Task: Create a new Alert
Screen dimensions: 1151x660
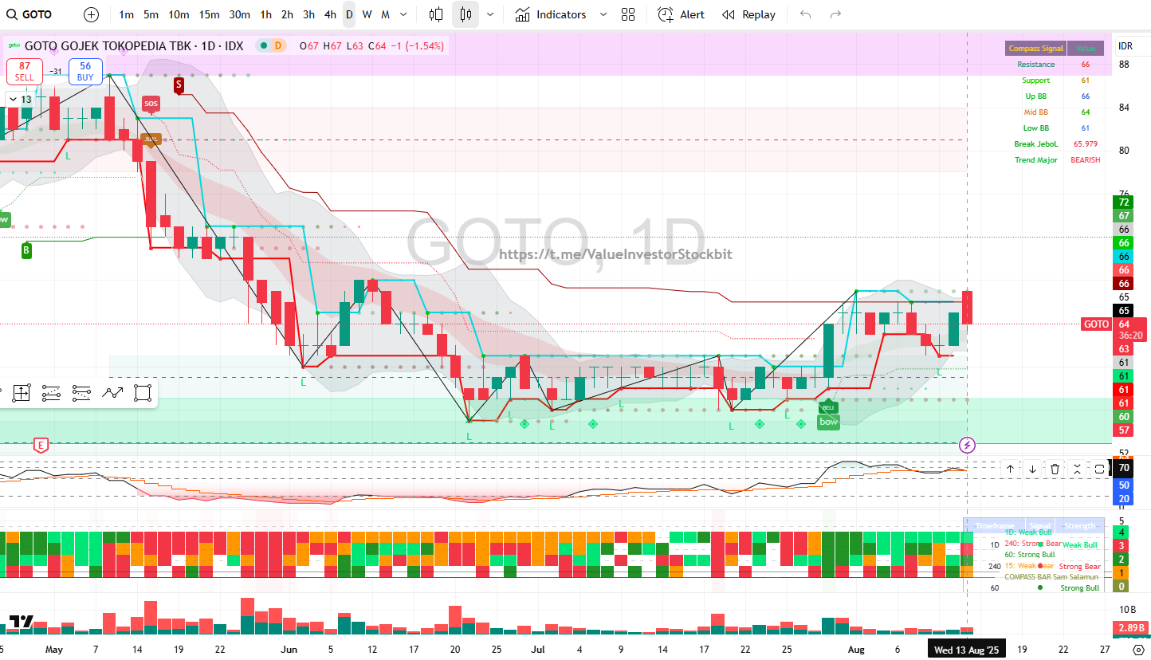Action: 682,14
